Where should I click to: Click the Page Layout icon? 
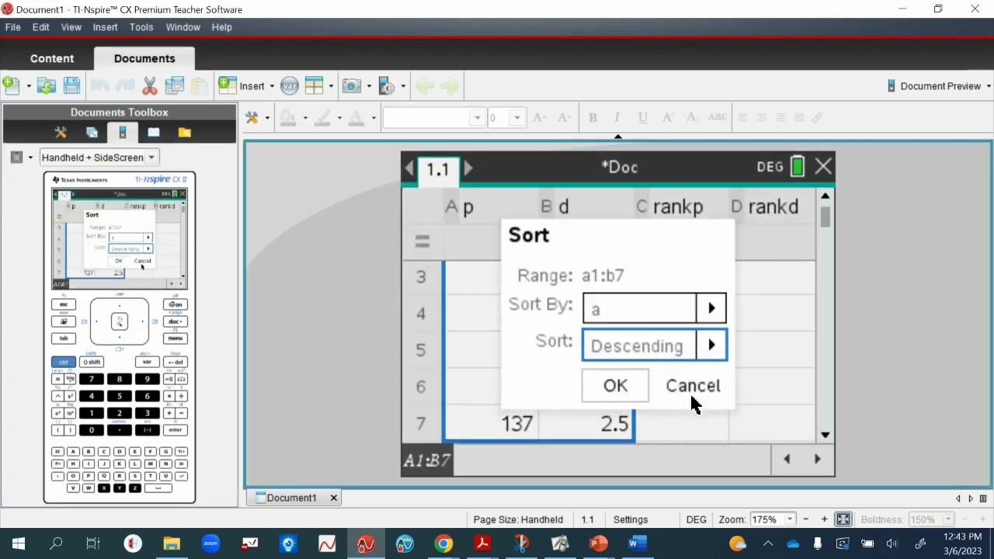click(x=314, y=86)
